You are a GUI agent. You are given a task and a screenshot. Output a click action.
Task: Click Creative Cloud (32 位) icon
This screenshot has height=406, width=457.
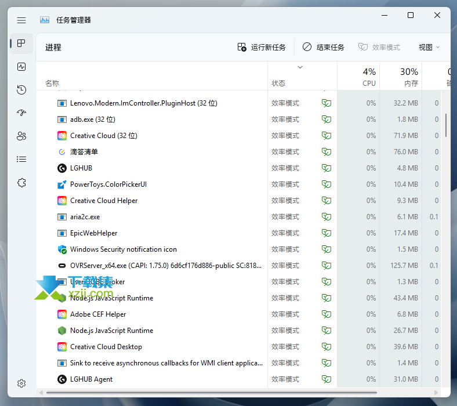coord(62,136)
